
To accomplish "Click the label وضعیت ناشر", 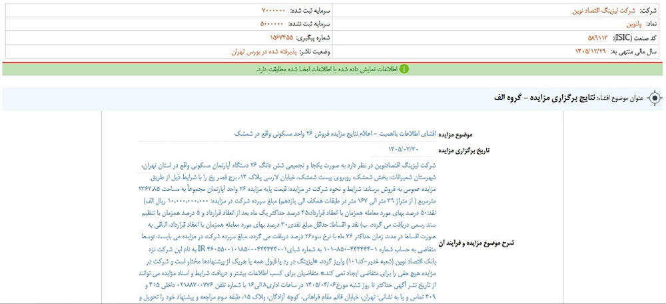I will coord(315,52).
